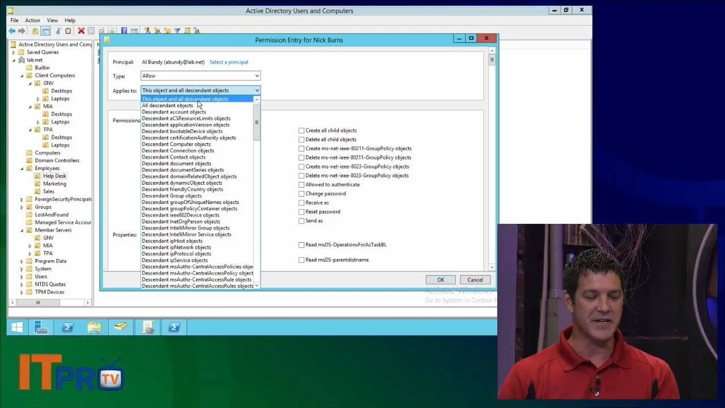
Task: Click the blue Help question mark icon
Action: (x=124, y=31)
